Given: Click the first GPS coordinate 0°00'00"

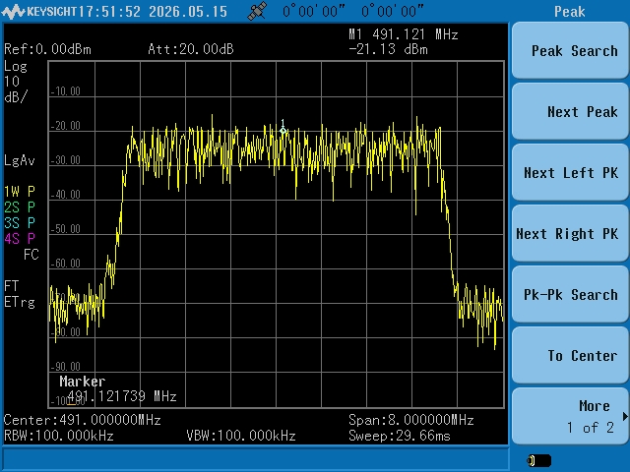Looking at the screenshot, I should (x=313, y=12).
